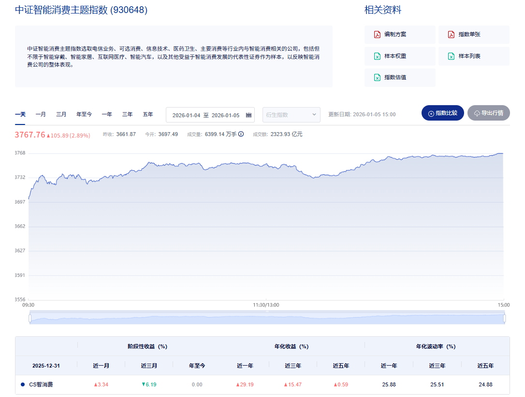Image resolution: width=525 pixels, height=397 pixels.
Task: Click the plus icon on 指数比较 button
Action: [431, 113]
